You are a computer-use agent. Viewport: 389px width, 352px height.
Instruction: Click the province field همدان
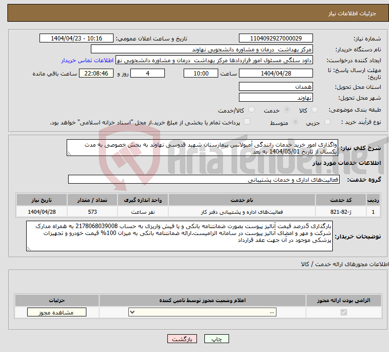tap(276, 86)
